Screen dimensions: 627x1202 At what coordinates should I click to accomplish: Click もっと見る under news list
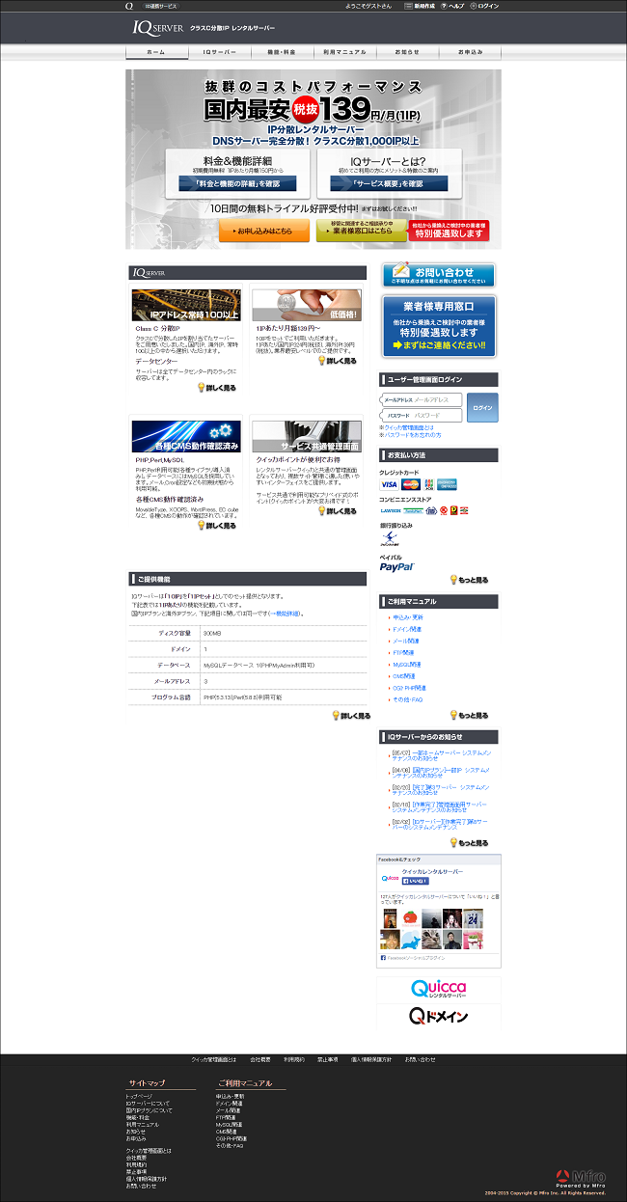469,842
